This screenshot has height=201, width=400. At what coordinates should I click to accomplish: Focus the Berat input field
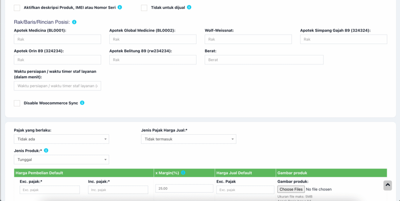tap(264, 60)
